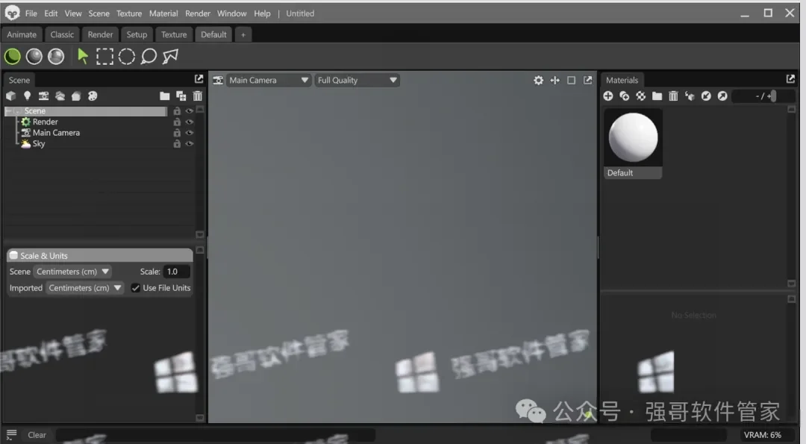Open the console log icon in status bar
806x444 pixels.
(x=12, y=435)
